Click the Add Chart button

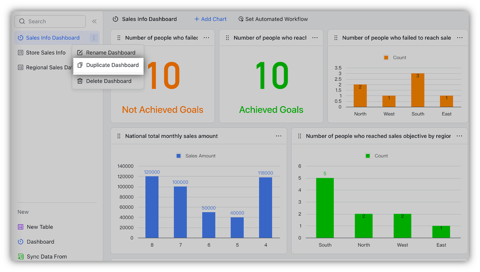point(210,19)
